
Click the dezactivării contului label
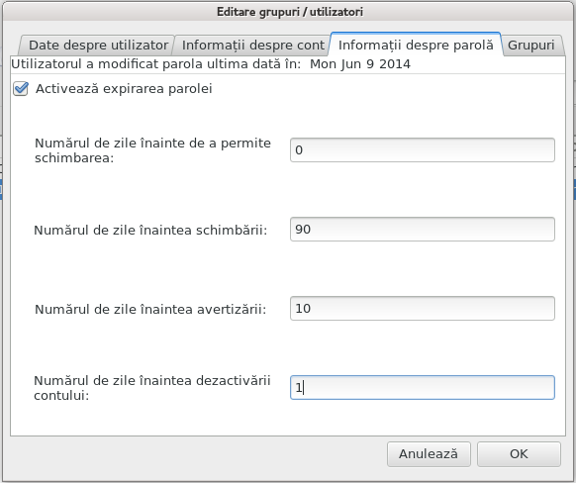coord(152,388)
